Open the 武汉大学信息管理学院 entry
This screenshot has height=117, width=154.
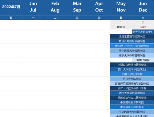[x=132, y=93]
